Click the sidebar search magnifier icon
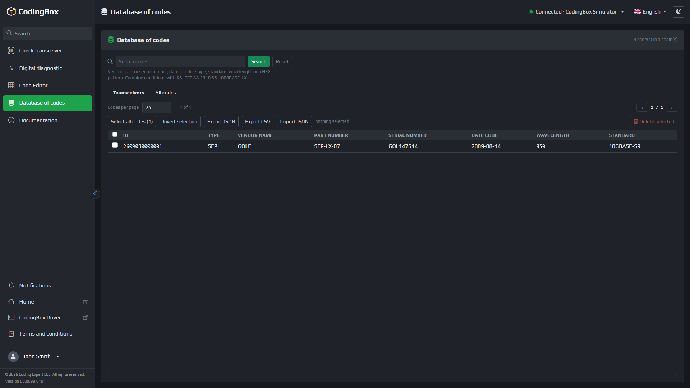 (x=9, y=33)
